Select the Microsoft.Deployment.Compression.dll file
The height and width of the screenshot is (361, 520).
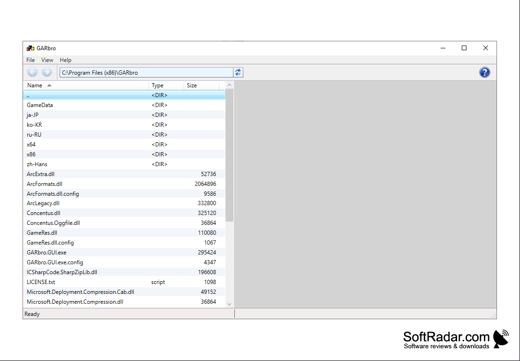124,302
